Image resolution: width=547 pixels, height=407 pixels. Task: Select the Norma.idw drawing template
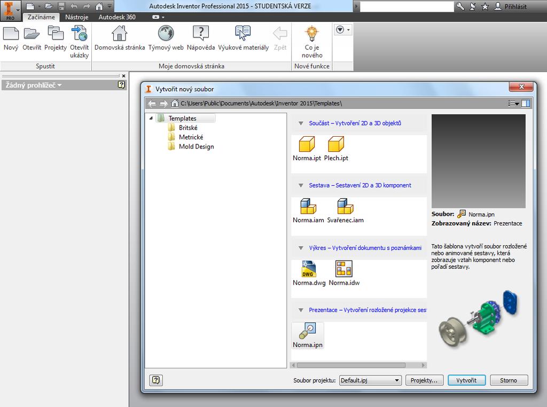tap(344, 273)
